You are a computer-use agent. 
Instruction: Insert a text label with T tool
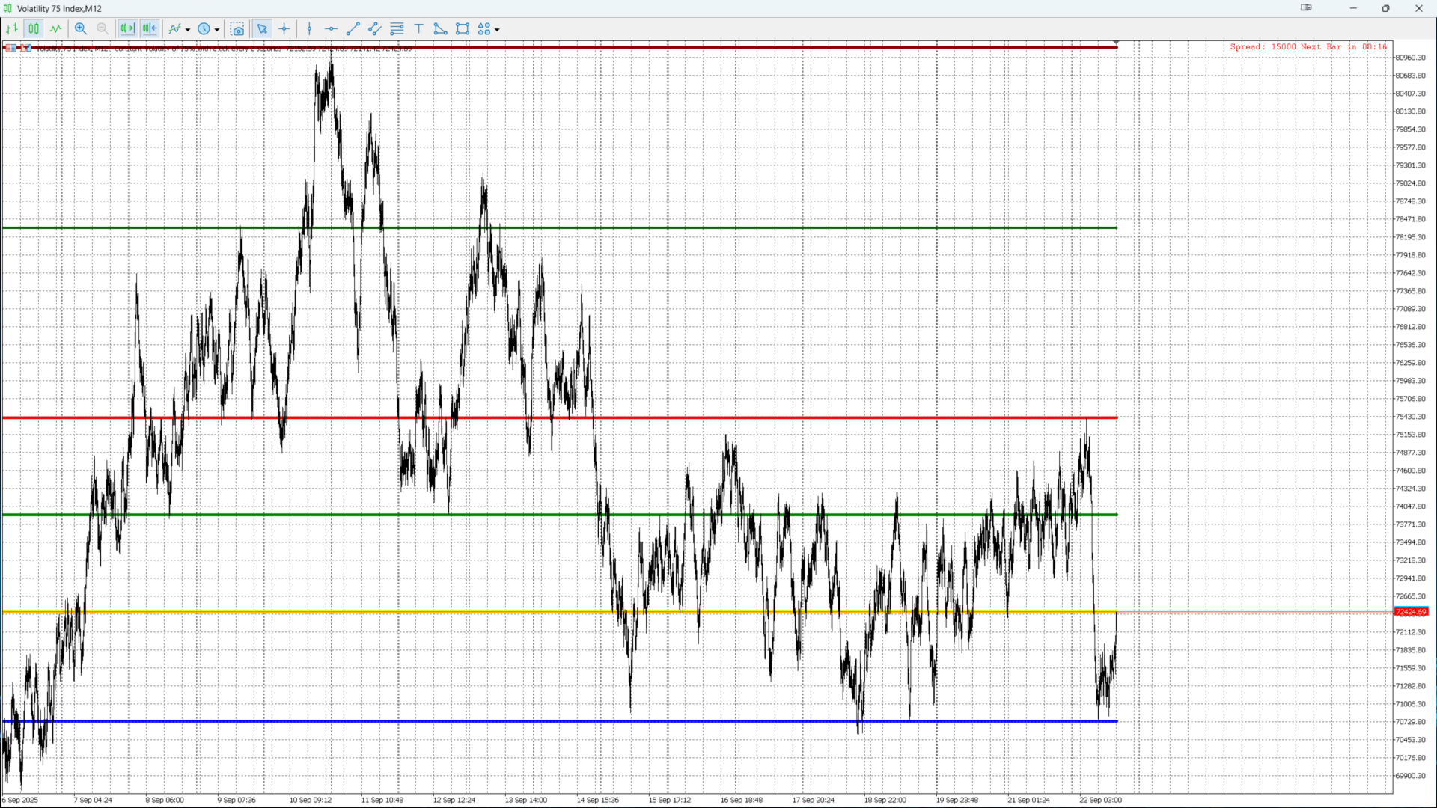tap(419, 29)
